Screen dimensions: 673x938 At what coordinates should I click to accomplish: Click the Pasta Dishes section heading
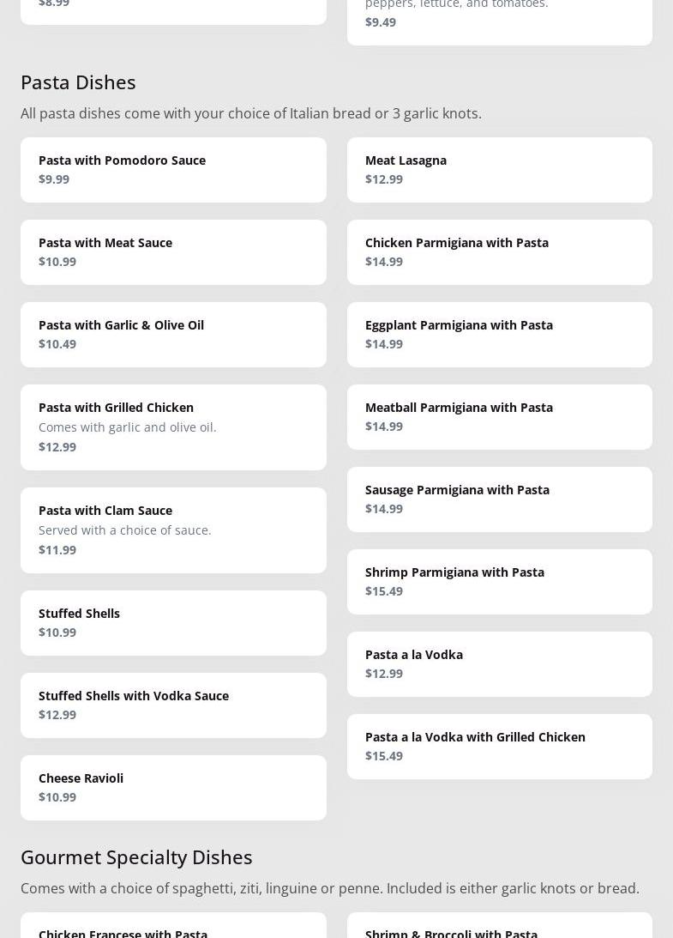point(78,82)
